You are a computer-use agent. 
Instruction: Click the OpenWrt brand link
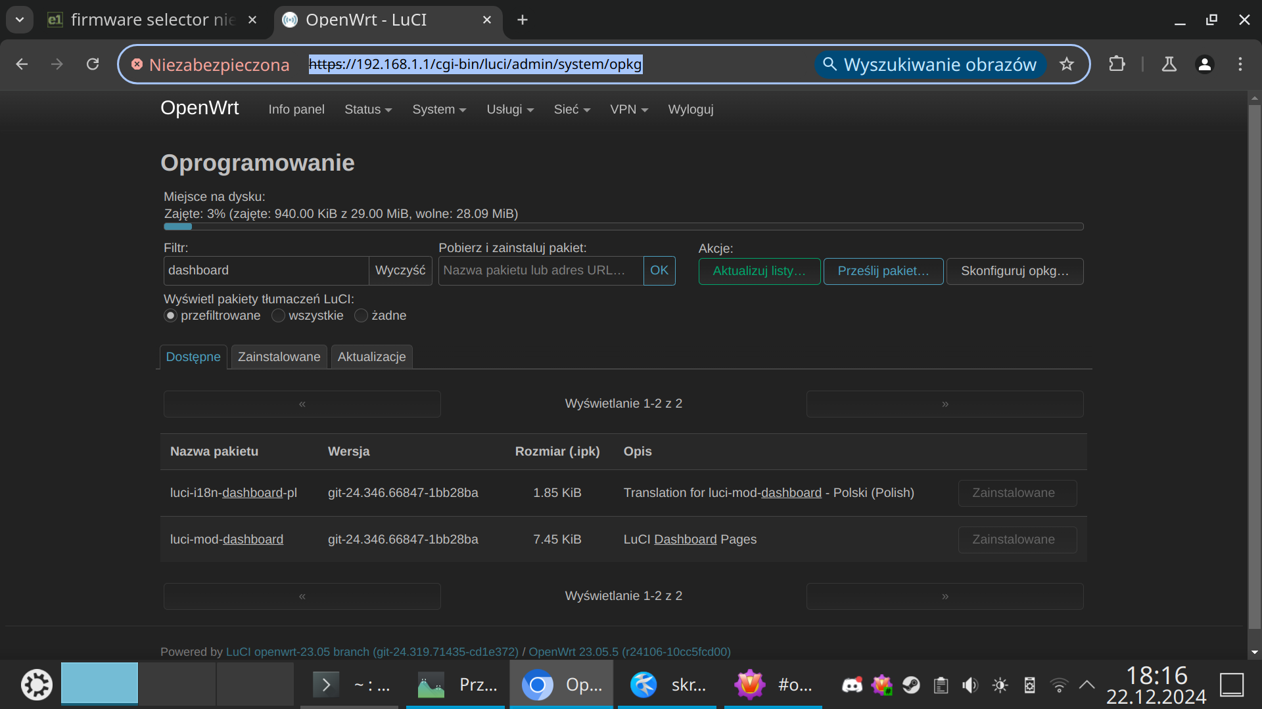pyautogui.click(x=200, y=108)
